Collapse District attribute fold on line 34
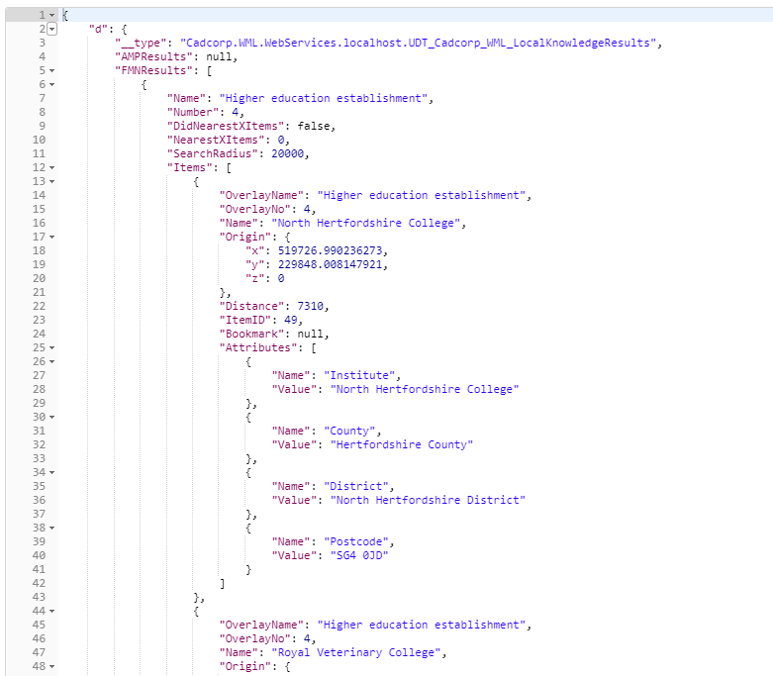This screenshot has width=773, height=676. pyautogui.click(x=51, y=472)
